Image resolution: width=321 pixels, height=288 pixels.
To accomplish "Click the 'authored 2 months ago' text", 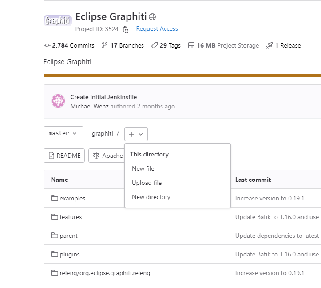I will pyautogui.click(x=143, y=106).
